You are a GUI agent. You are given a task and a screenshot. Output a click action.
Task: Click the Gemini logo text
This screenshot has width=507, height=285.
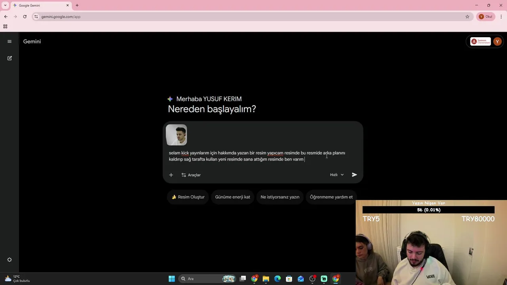[x=32, y=42]
